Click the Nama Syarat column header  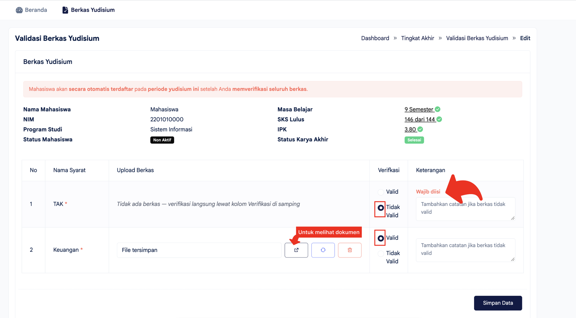pyautogui.click(x=69, y=170)
